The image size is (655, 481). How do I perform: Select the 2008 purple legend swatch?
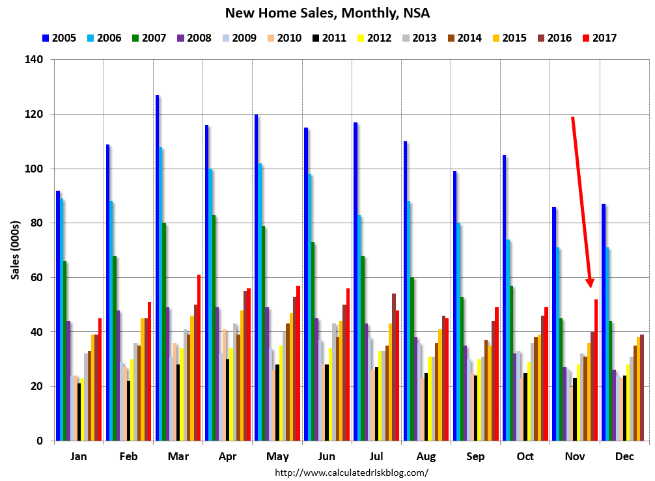click(x=180, y=38)
